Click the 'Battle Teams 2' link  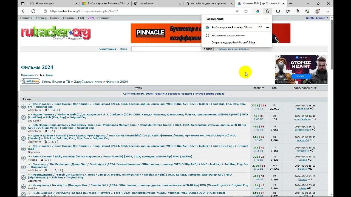point(317,18)
